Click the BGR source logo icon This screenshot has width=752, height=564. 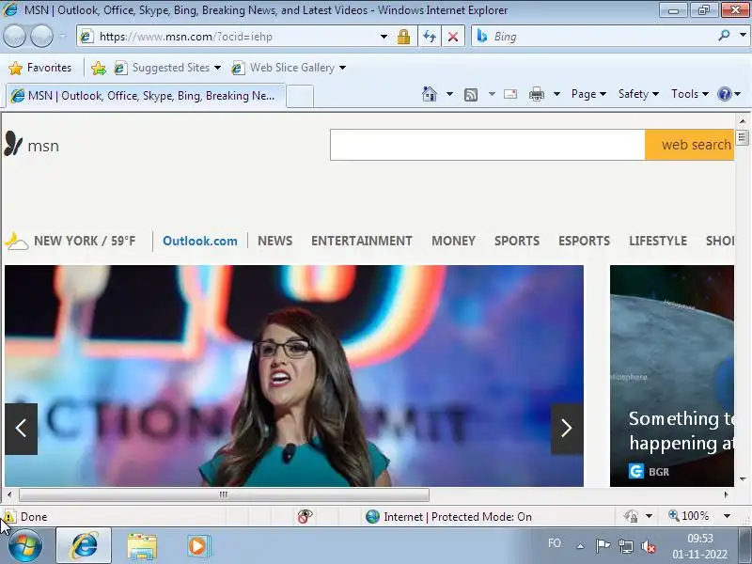[x=636, y=471]
